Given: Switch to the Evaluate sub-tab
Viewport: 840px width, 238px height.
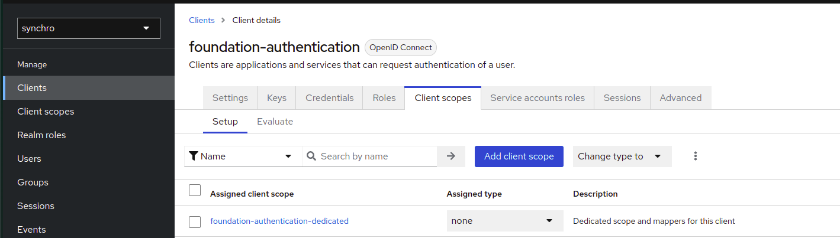Looking at the screenshot, I should coord(275,122).
